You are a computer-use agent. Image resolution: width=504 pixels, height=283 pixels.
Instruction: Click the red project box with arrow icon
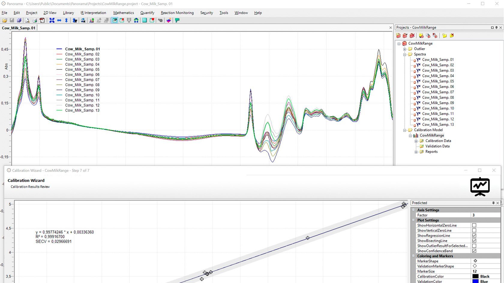[x=405, y=35]
